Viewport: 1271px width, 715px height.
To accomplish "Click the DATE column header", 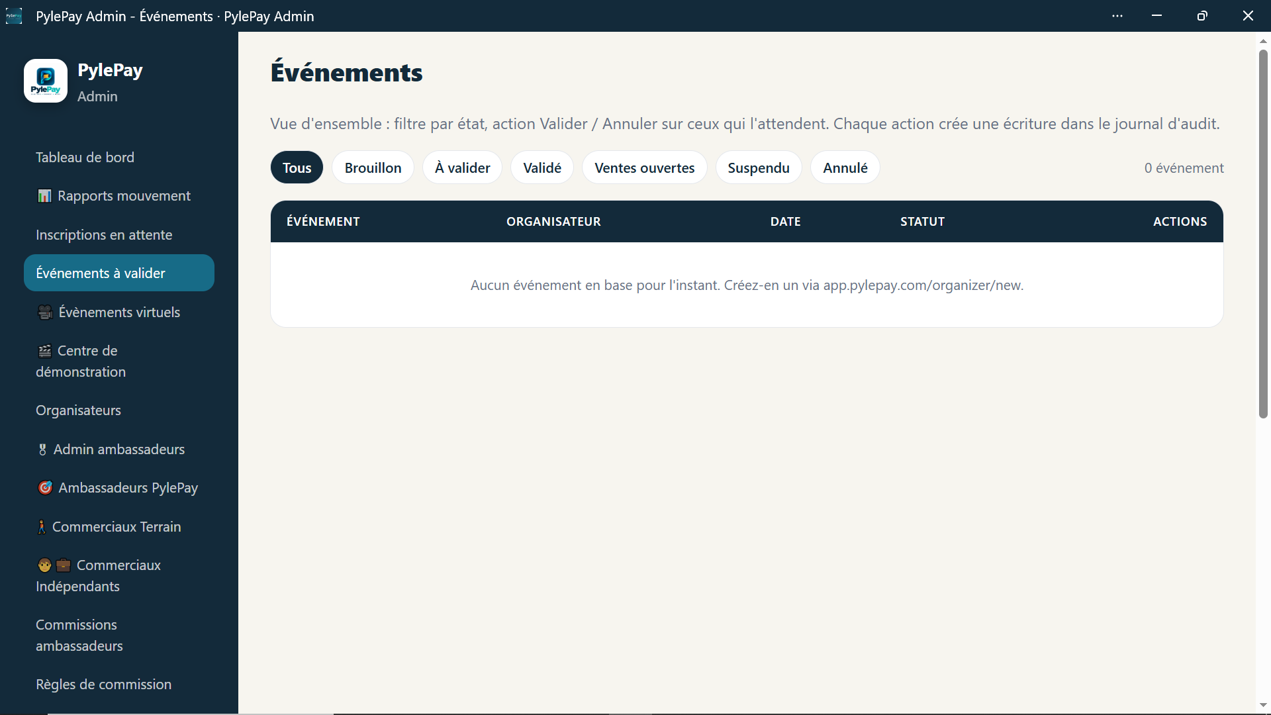I will [786, 222].
